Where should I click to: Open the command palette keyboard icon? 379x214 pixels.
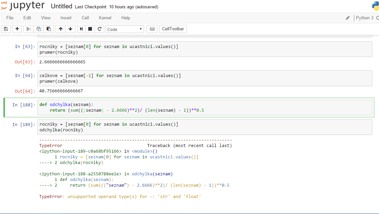point(152,29)
